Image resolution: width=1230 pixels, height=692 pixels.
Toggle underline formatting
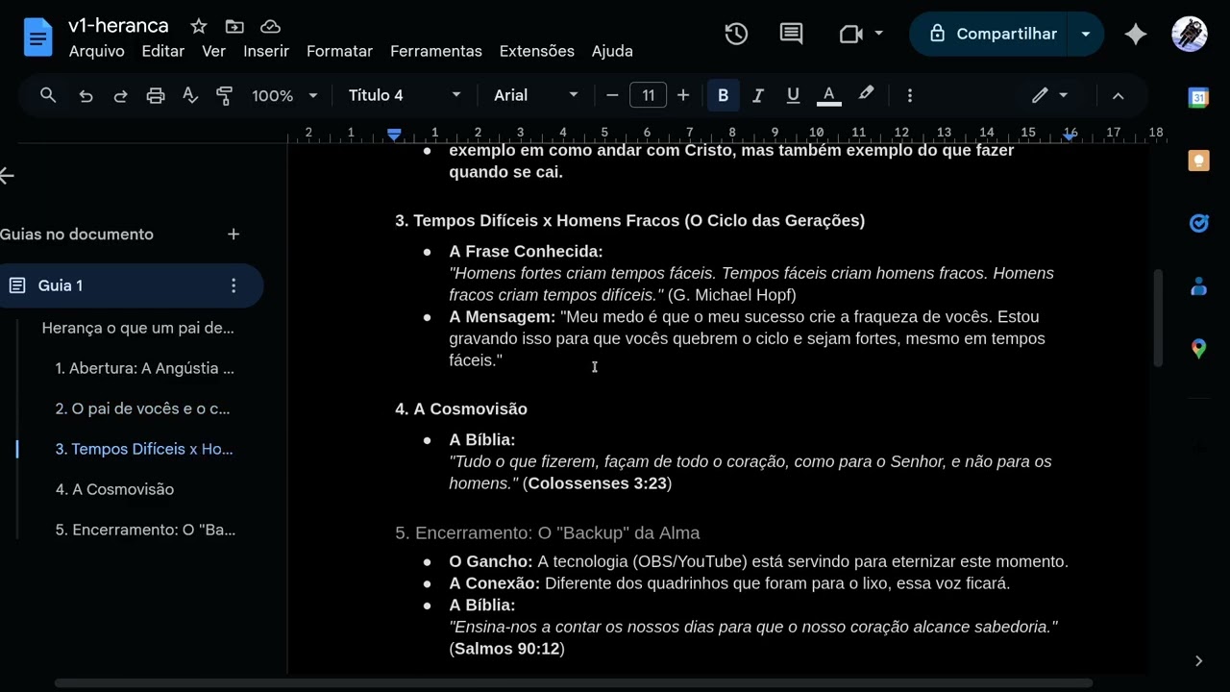coord(793,95)
